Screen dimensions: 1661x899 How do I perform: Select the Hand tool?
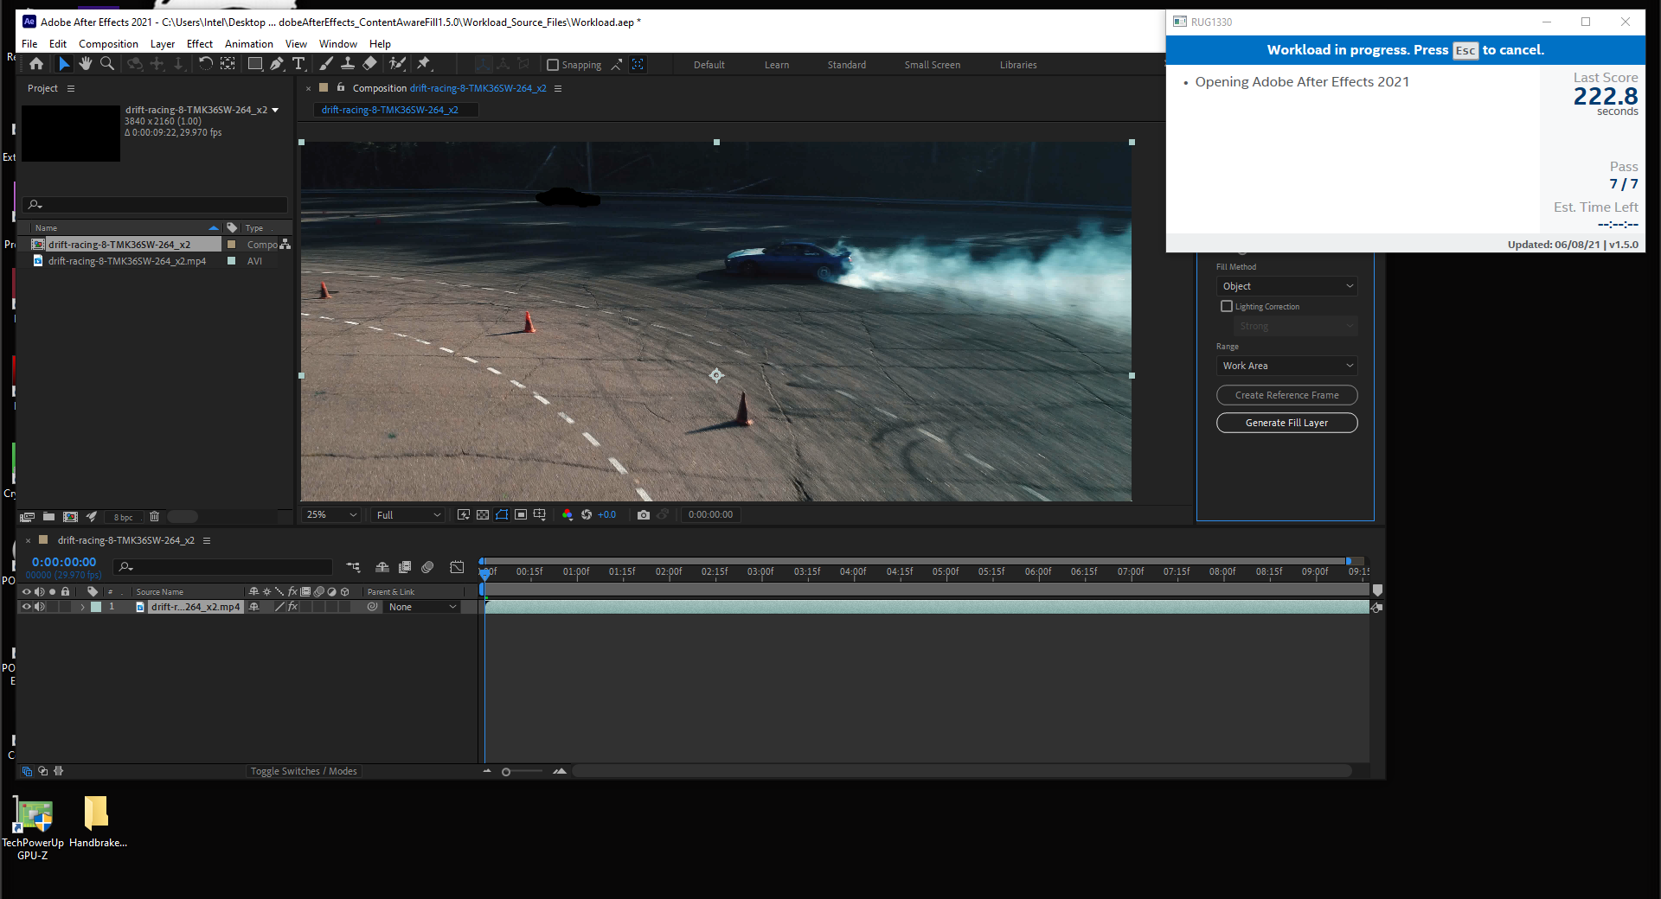(86, 64)
